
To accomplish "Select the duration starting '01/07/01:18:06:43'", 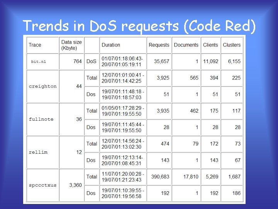I will 122,62.
